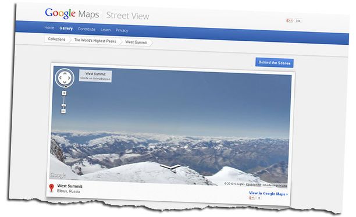Pan the view downward with the compass arrow
This screenshot has width=356, height=217.
coord(65,82)
